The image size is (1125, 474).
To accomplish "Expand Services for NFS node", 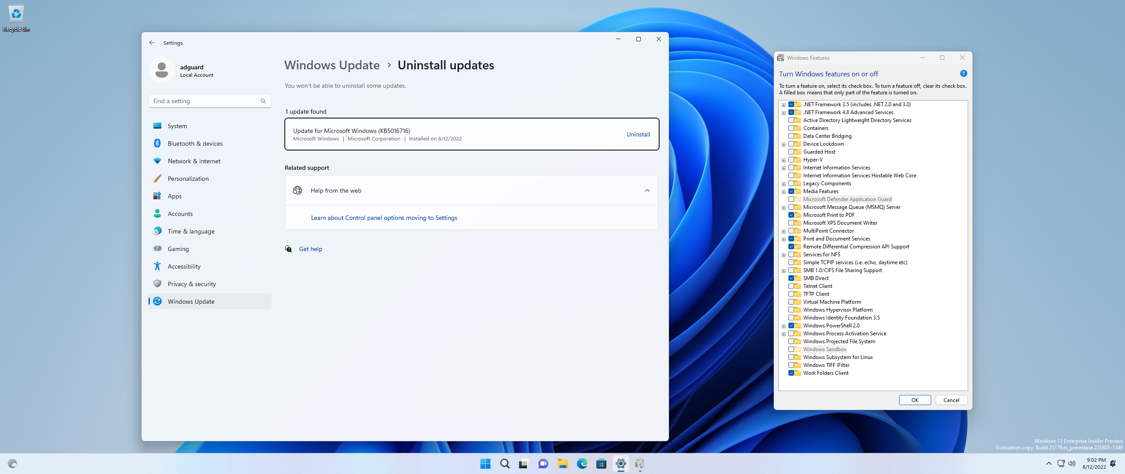I will coord(784,255).
